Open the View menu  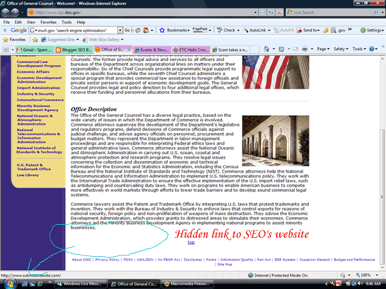[x=31, y=22]
